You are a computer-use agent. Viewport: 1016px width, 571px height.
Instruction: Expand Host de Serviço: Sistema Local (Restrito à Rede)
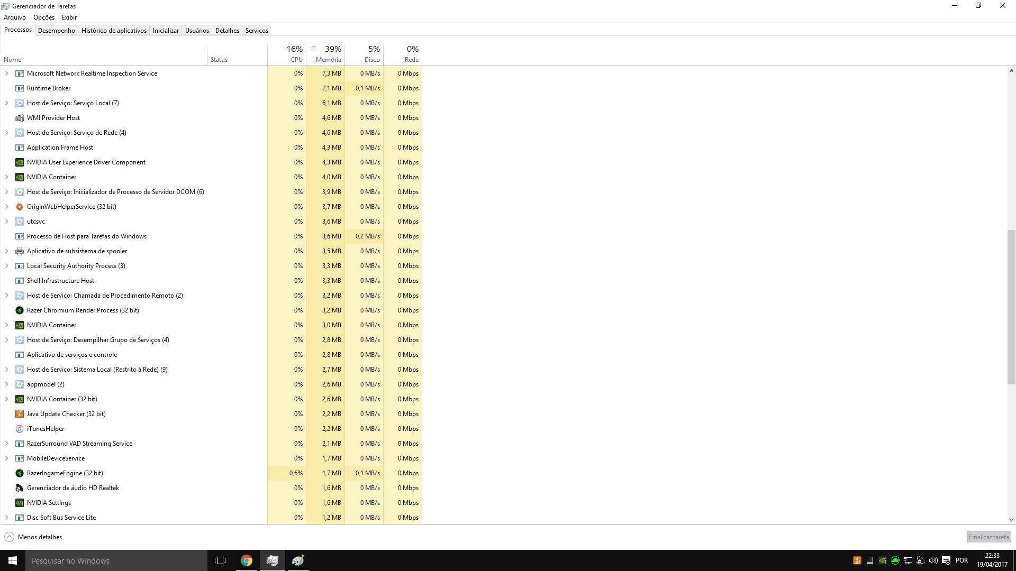coord(6,370)
